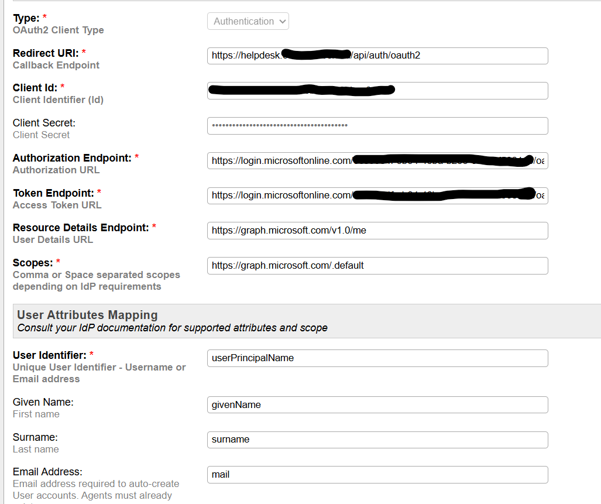
Task: Click the bold "Scopes:" label text
Action: (33, 263)
